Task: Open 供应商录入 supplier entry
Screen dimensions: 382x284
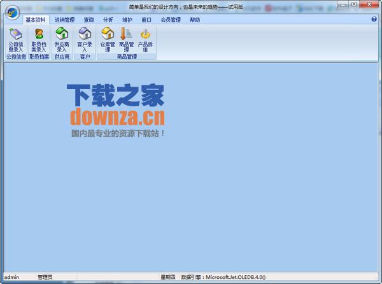Action: [x=62, y=40]
